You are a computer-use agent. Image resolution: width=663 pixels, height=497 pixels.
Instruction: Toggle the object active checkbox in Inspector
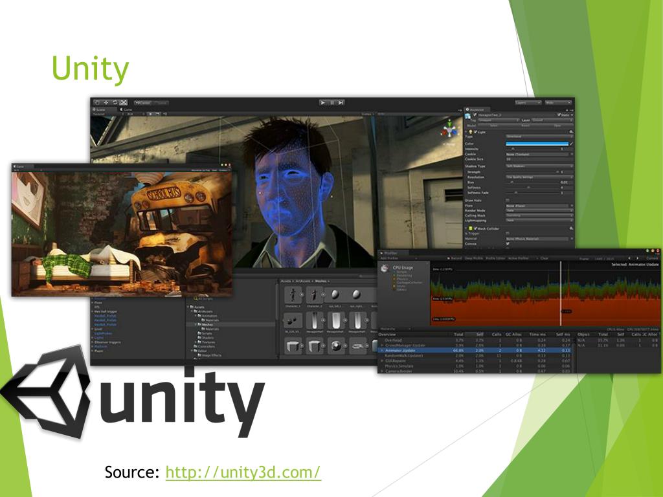point(475,115)
